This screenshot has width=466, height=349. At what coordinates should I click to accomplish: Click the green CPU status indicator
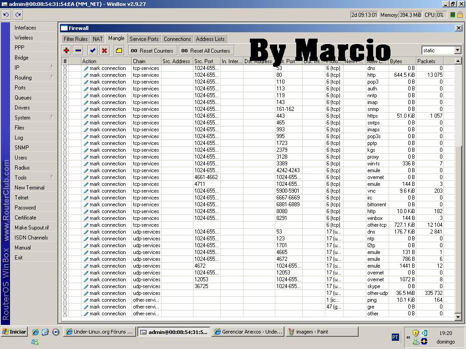pyautogui.click(x=453, y=15)
